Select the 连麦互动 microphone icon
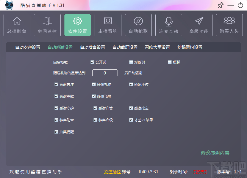 click(x=168, y=25)
